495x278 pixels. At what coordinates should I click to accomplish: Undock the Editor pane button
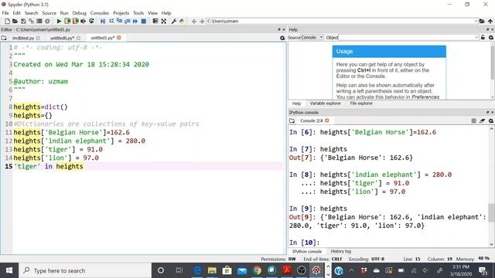tap(279, 29)
